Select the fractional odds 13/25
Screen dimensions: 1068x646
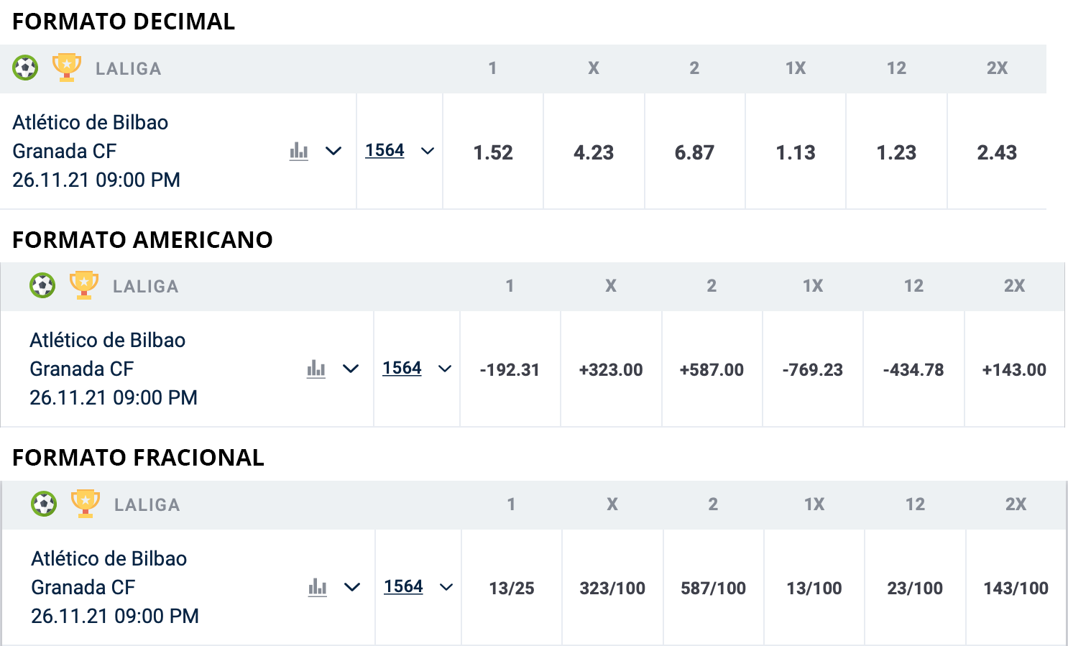coord(512,589)
